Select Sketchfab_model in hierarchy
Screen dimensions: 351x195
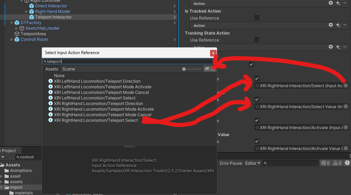[42, 29]
